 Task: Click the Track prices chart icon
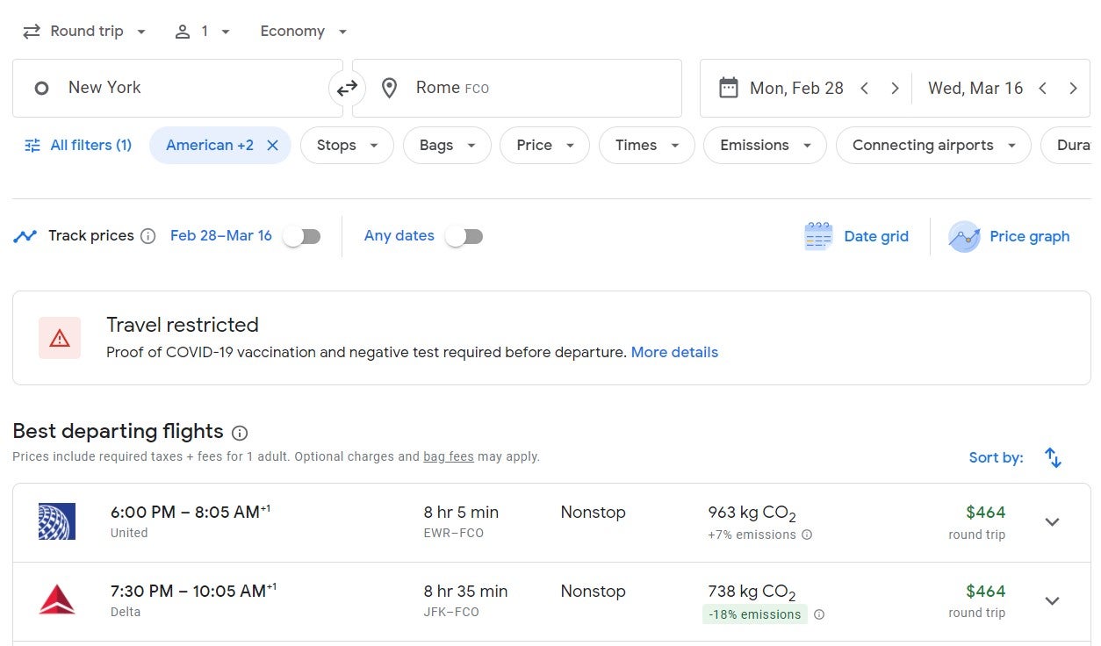click(x=25, y=235)
